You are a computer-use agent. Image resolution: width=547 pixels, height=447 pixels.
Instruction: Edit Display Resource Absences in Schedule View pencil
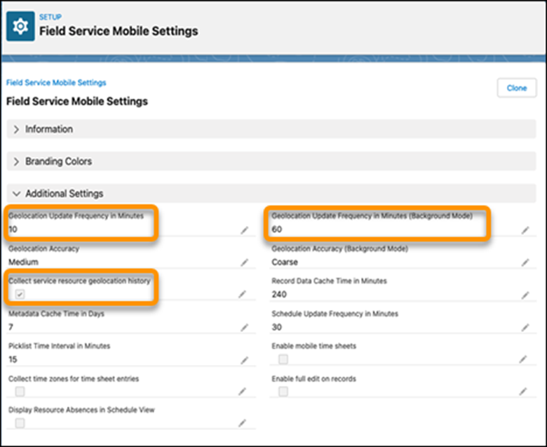[243, 423]
